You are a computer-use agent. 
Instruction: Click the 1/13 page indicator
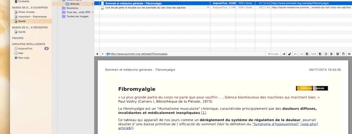pyautogui.click(x=313, y=54)
